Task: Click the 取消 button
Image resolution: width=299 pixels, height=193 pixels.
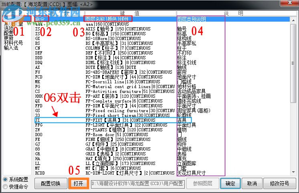Action: click(x=252, y=183)
